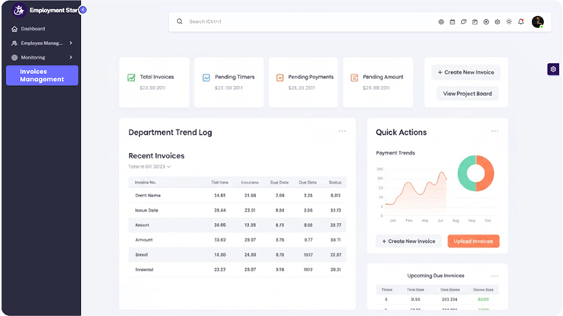Screen dimensions: 563x316
Task: Toggle light mode with the sun icon
Action: point(509,22)
